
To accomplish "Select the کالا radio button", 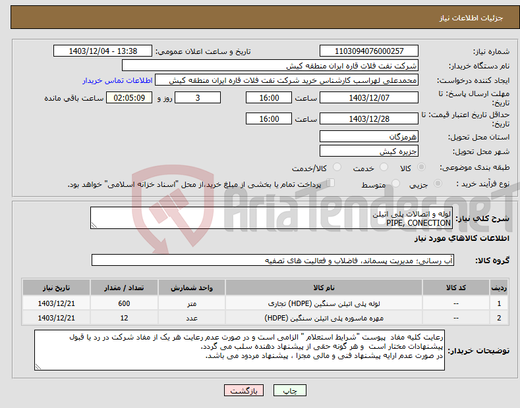I will (421, 167).
